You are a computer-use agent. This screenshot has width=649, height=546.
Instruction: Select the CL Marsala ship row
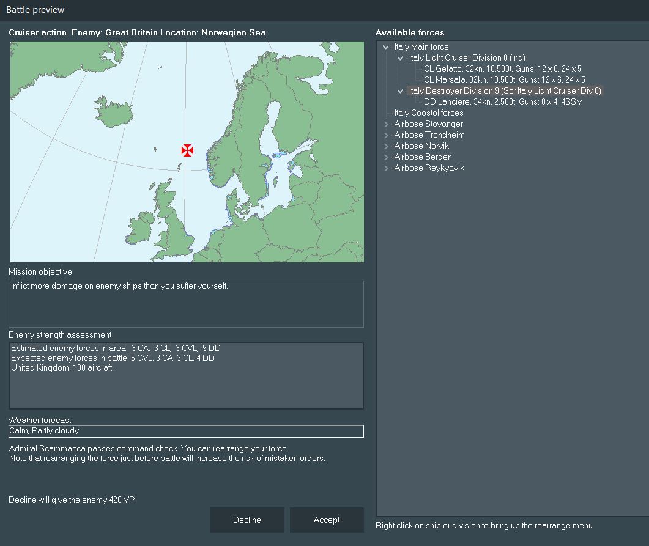[x=504, y=80]
